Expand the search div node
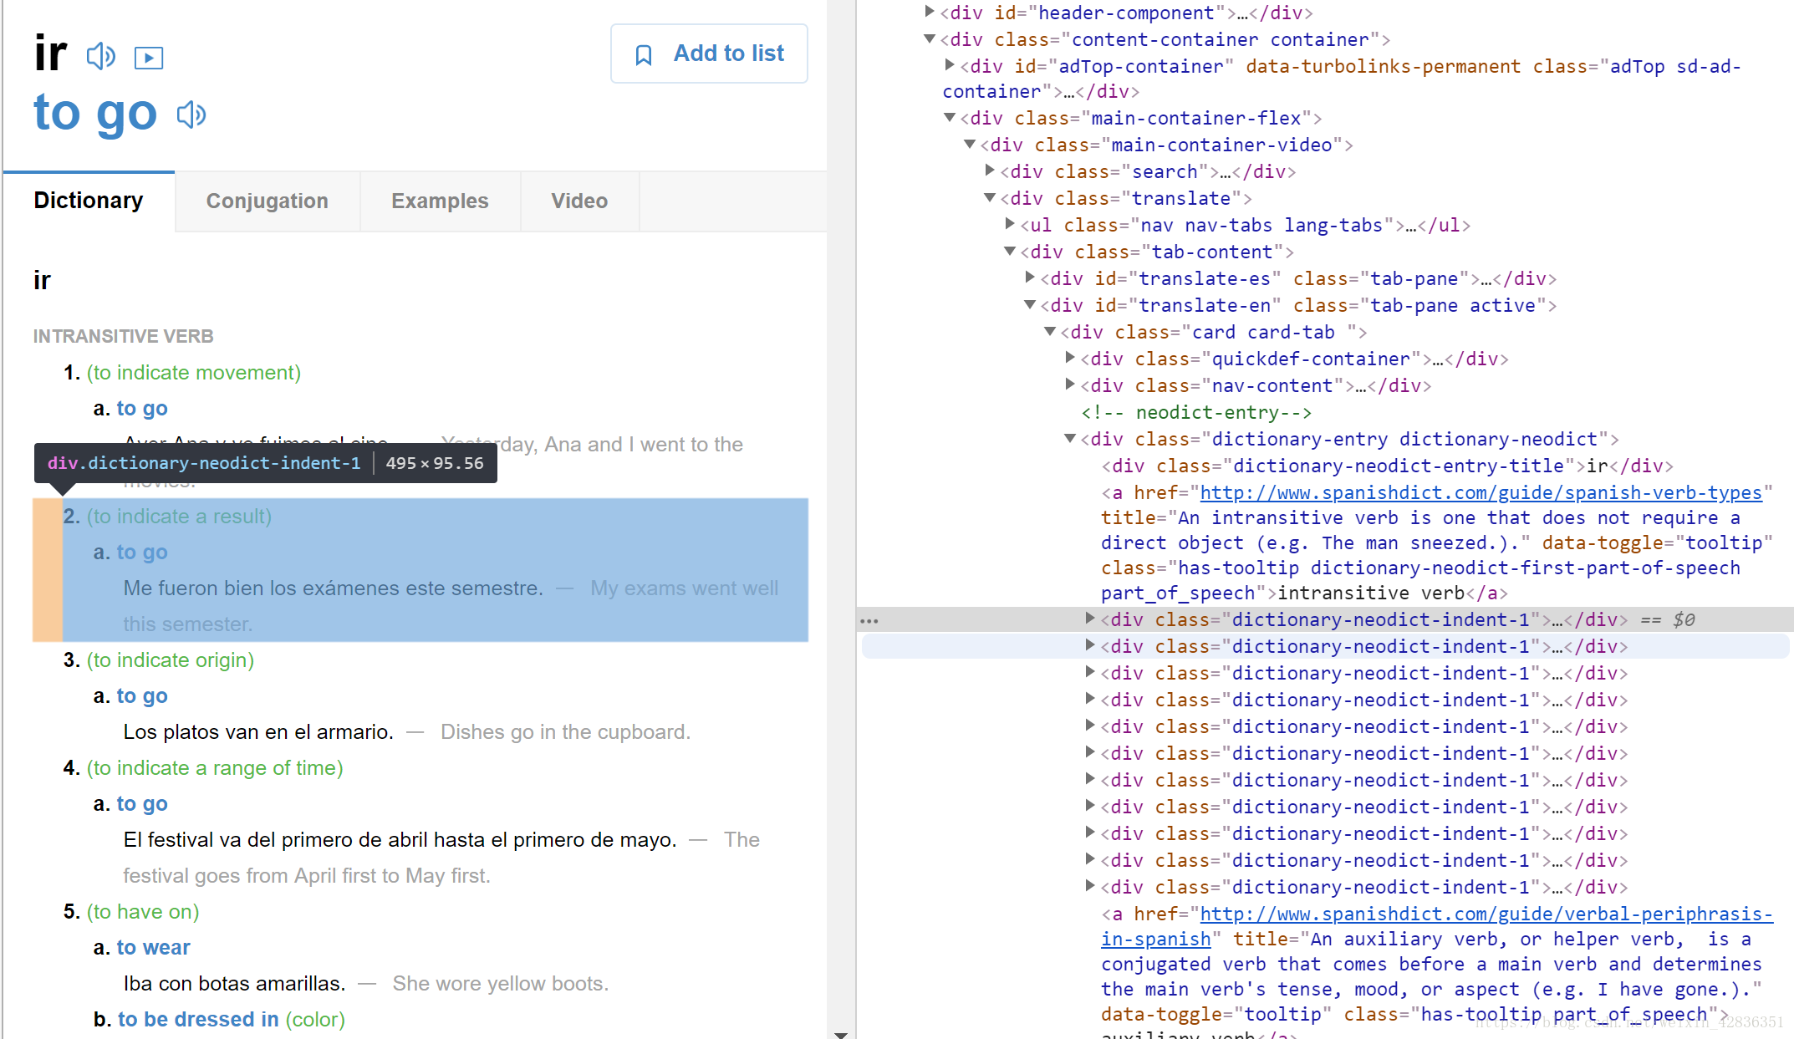The height and width of the screenshot is (1039, 1794). 990,171
